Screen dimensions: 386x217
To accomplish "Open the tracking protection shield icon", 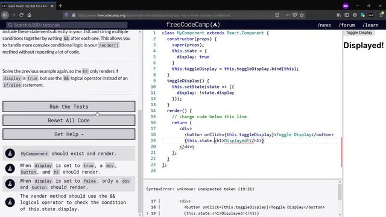I will (x=66, y=15).
